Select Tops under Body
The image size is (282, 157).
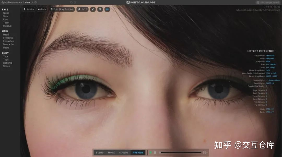point(6,60)
